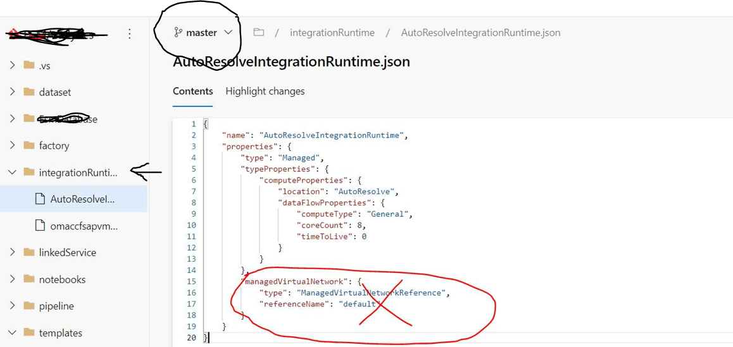The width and height of the screenshot is (733, 347).
Task: Click the folder icon next to .vs
Action: 29,65
